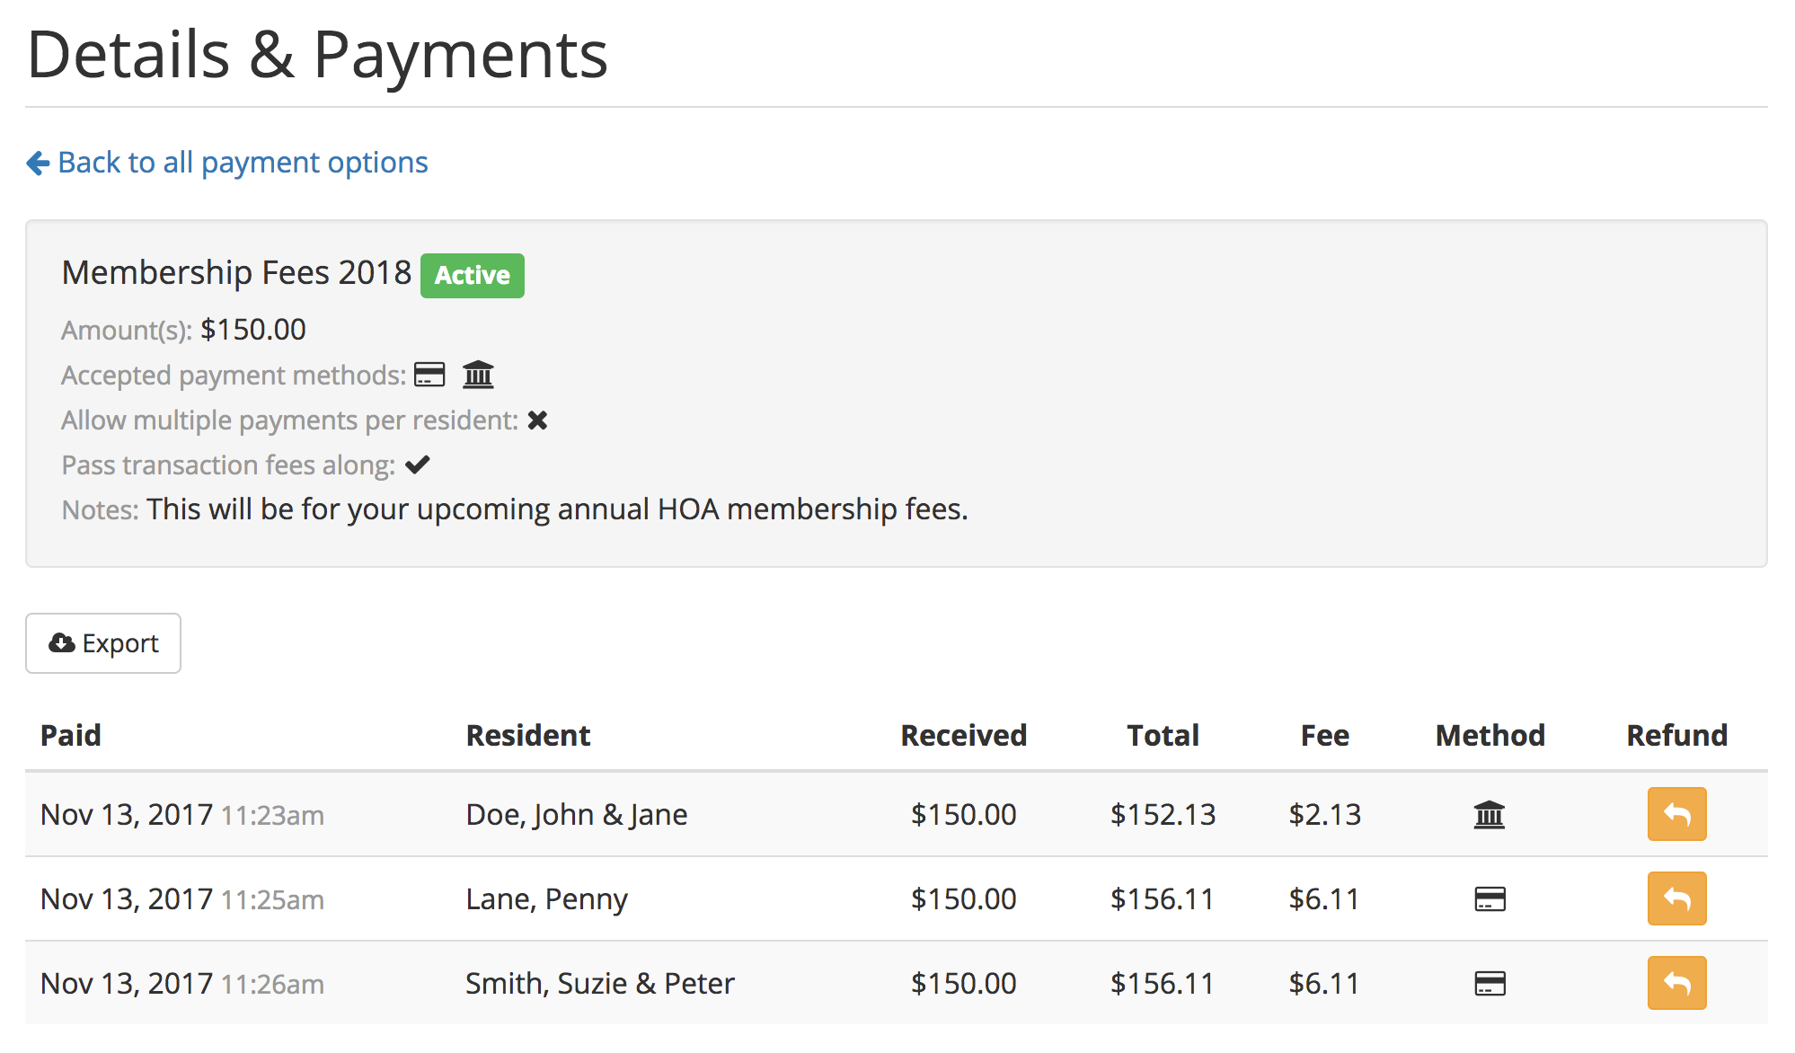Click credit card icon in Lane, Penny row
The width and height of the screenshot is (1795, 1053).
1490,898
